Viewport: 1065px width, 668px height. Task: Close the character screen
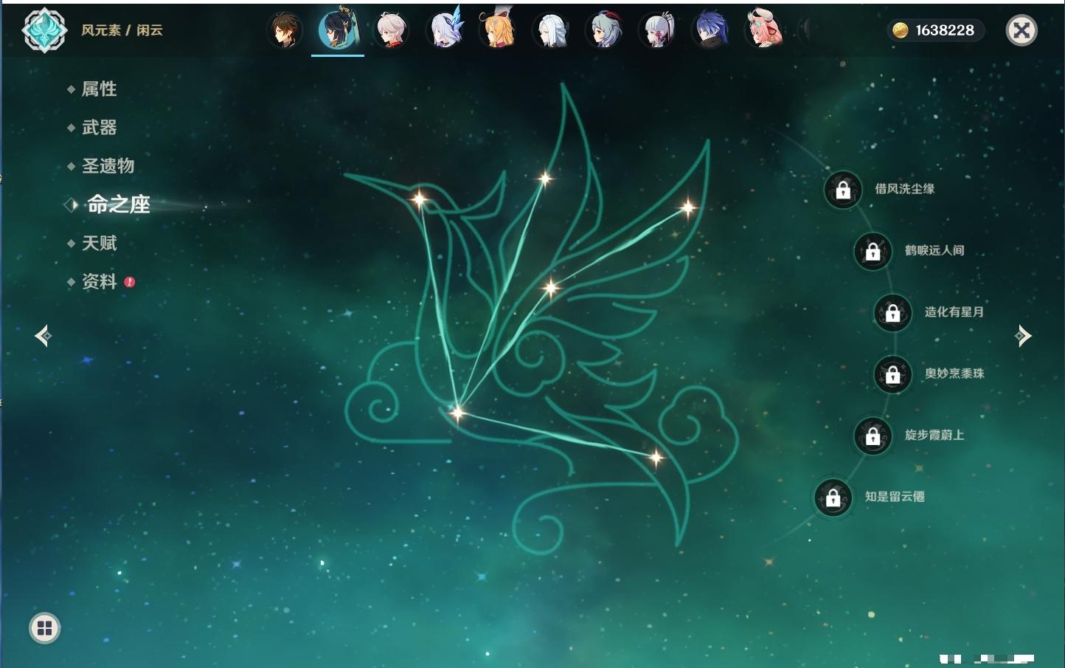click(x=1021, y=30)
